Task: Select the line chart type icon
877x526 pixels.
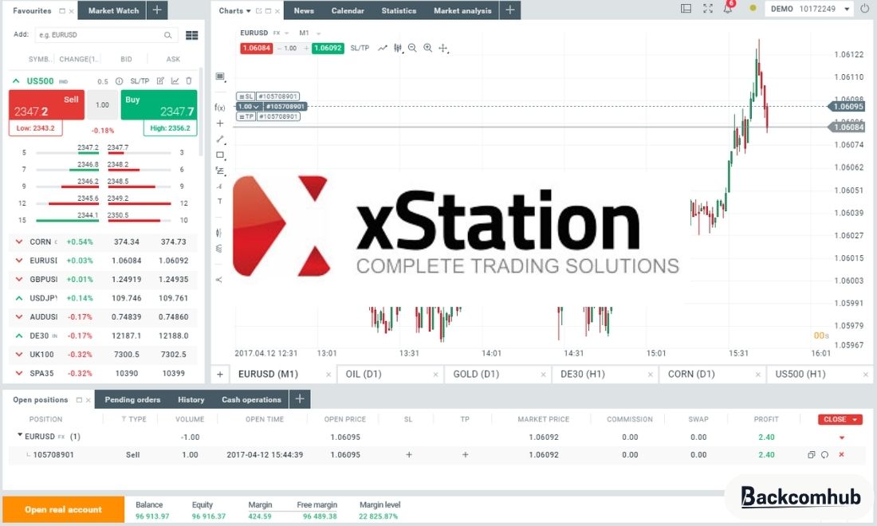Action: [383, 48]
